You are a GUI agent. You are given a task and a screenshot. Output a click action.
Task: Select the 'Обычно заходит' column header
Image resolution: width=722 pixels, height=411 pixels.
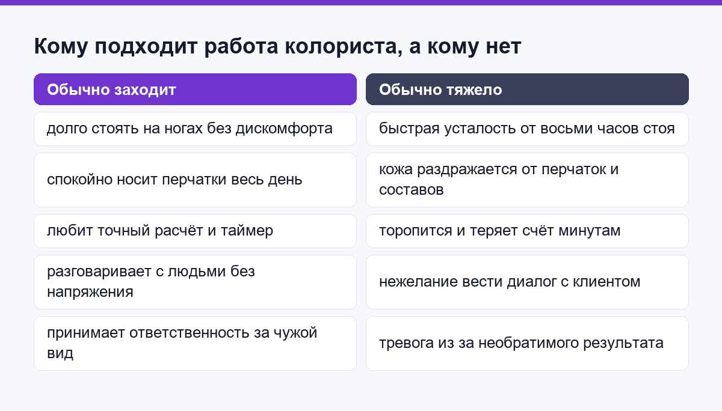(195, 90)
